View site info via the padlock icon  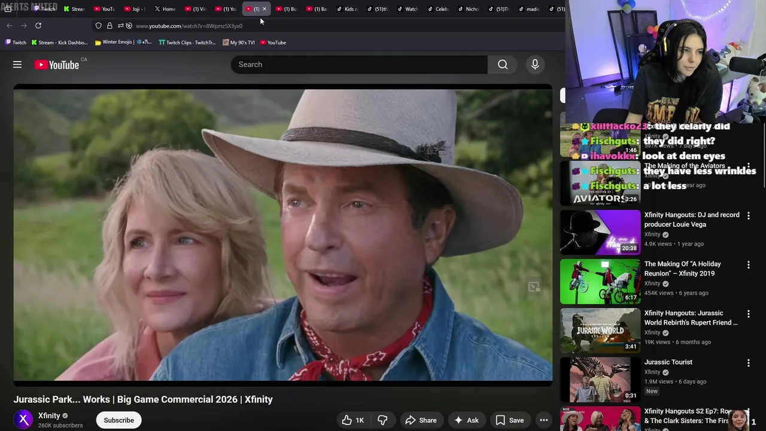tap(110, 26)
